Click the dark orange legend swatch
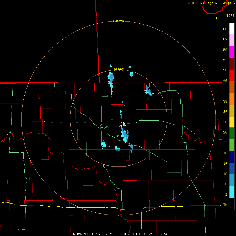Screen dimensions: 236x236 pos(232,87)
